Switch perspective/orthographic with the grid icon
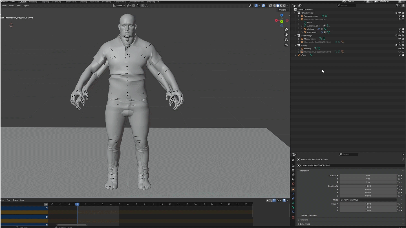The image size is (406, 228). pyautogui.click(x=286, y=45)
